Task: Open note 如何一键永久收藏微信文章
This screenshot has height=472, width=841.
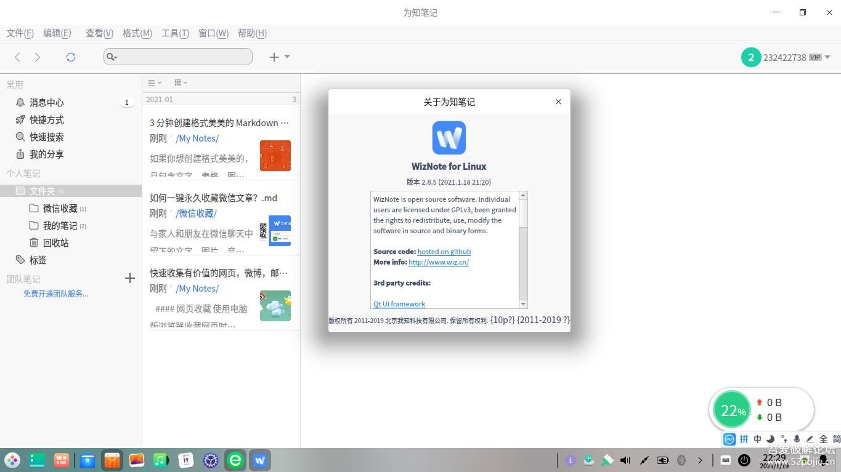Action: pyautogui.click(x=221, y=218)
